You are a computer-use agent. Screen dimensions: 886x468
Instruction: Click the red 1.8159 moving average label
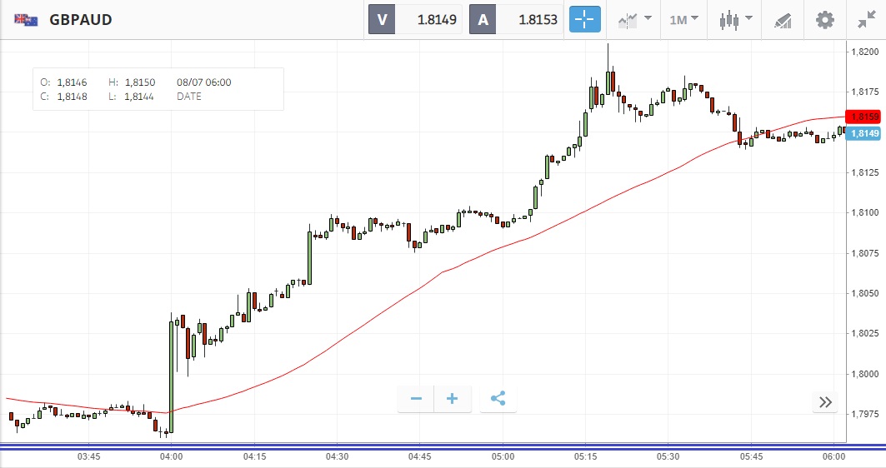click(864, 117)
